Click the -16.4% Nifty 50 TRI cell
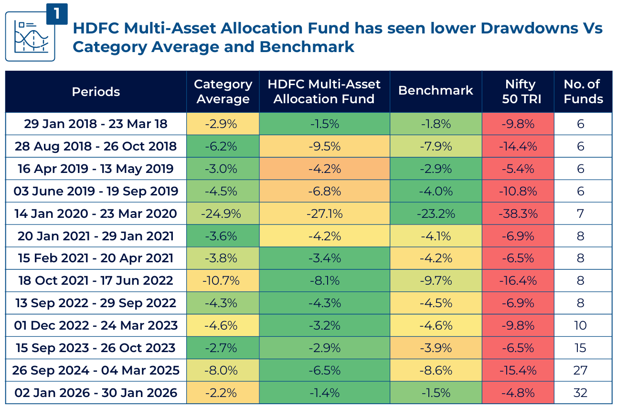617x408 pixels. [518, 281]
